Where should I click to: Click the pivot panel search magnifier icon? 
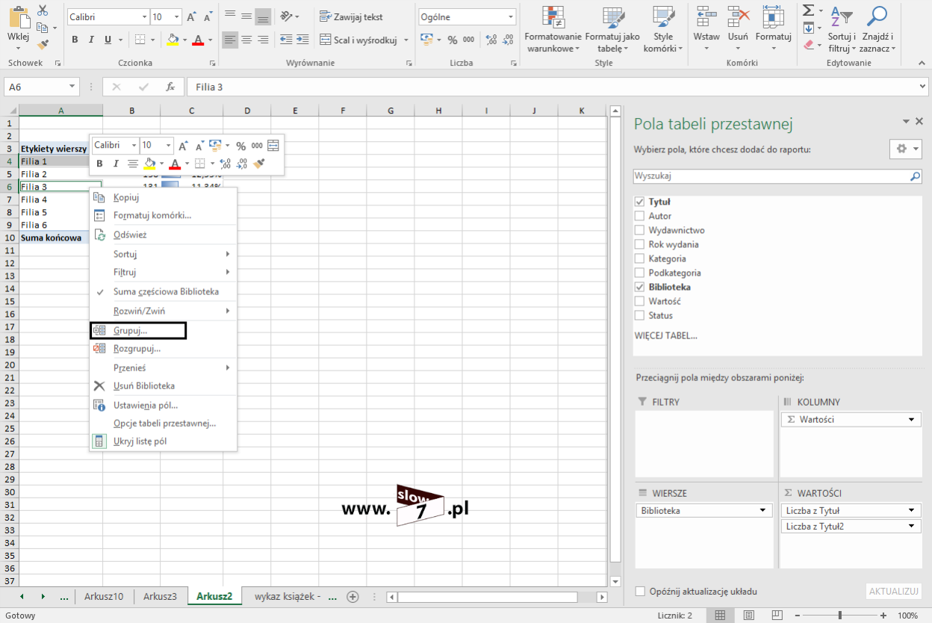point(915,177)
